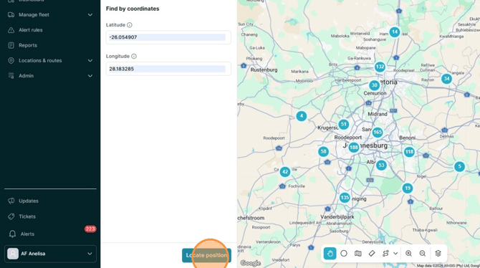The image size is (480, 268).
Task: Click the map cluster marked 42
Action: [285, 172]
